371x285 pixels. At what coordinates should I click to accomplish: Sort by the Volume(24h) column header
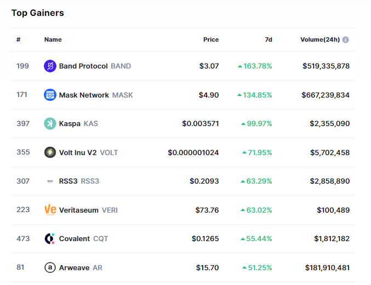pyautogui.click(x=319, y=39)
